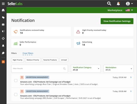Image resolution: width=137 pixels, height=104 pixels.
Task: Expand the Notification Category dropdown
Action: point(86,69)
